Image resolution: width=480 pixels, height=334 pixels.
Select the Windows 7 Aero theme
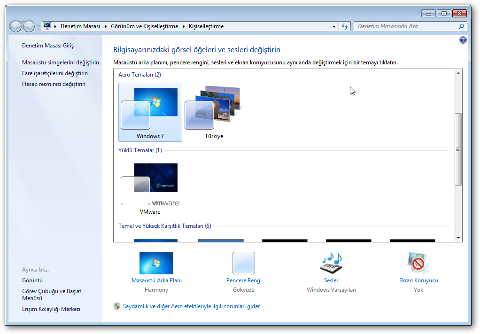tap(150, 112)
